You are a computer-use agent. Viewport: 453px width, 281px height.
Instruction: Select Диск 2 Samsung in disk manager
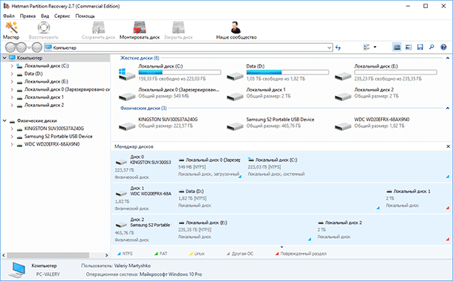[143, 230]
